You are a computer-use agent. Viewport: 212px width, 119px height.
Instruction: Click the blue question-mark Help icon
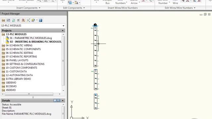coord(40,20)
